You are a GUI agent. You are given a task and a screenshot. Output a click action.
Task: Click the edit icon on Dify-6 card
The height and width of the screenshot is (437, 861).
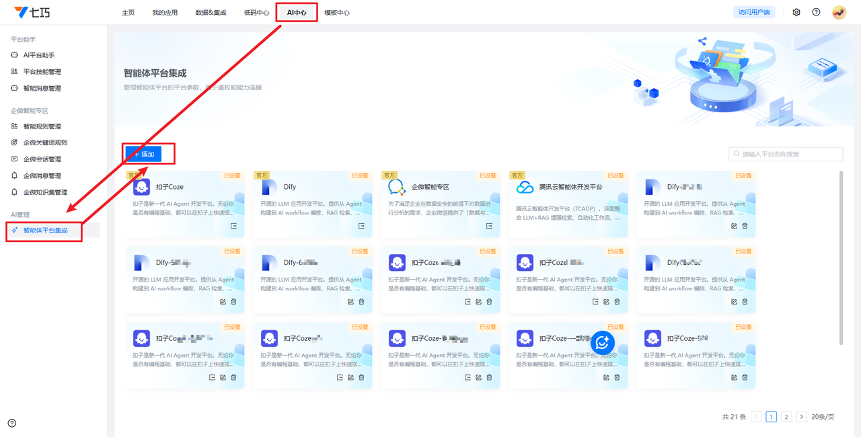(x=350, y=302)
